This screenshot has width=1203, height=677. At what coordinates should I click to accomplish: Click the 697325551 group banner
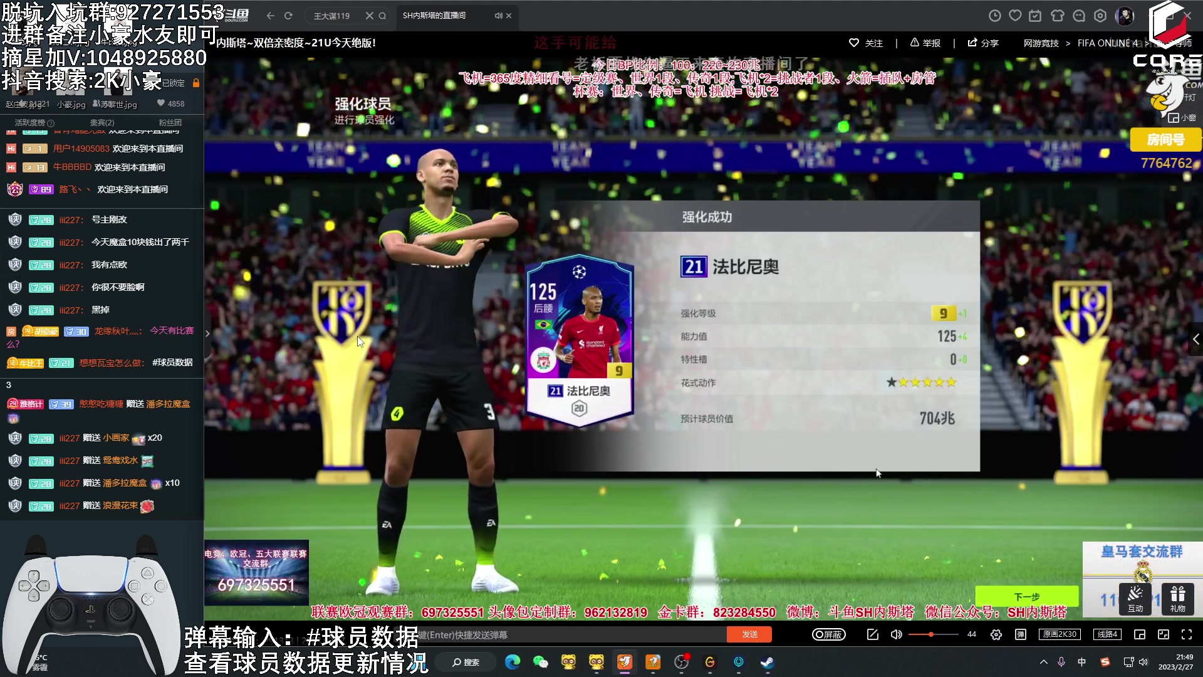pos(256,572)
